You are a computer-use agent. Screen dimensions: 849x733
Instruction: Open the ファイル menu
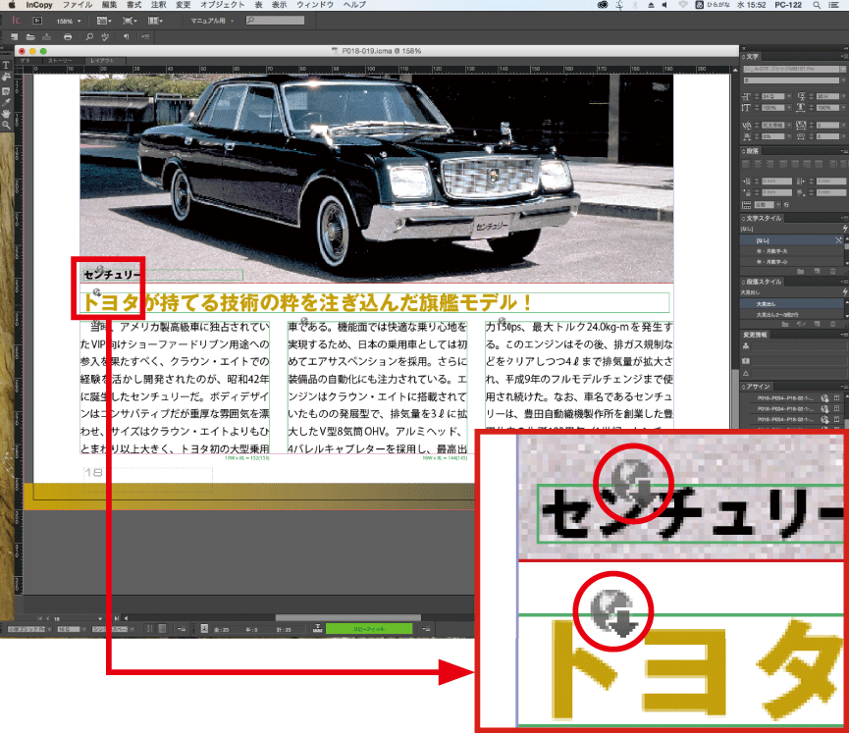tap(78, 5)
